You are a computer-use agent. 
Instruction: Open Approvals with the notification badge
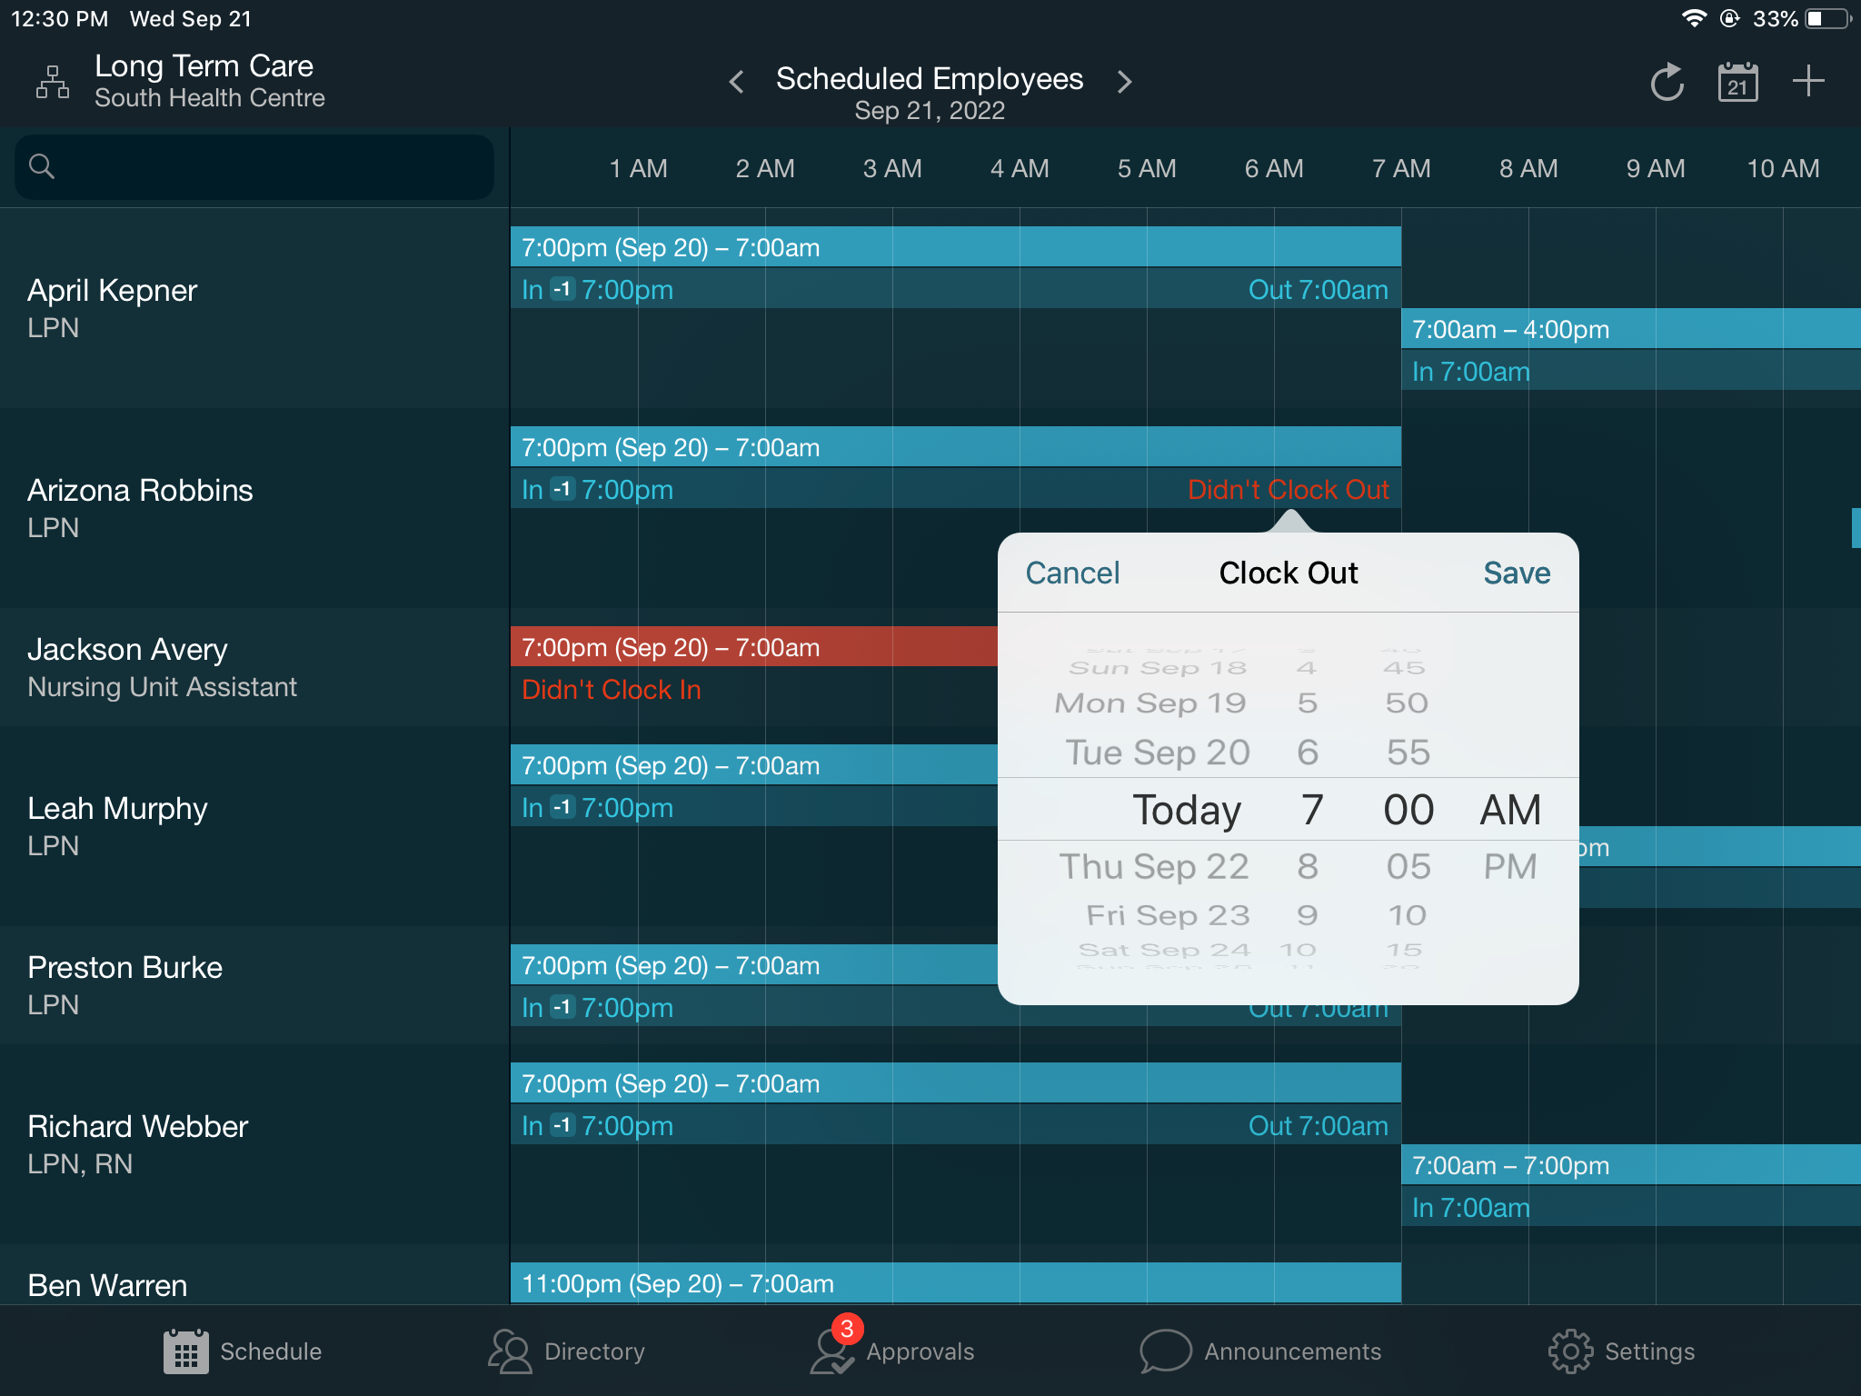[892, 1351]
